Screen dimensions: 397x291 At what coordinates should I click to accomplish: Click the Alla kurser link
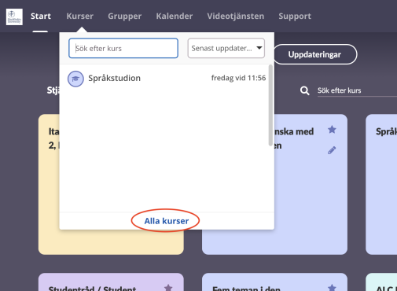tap(167, 221)
